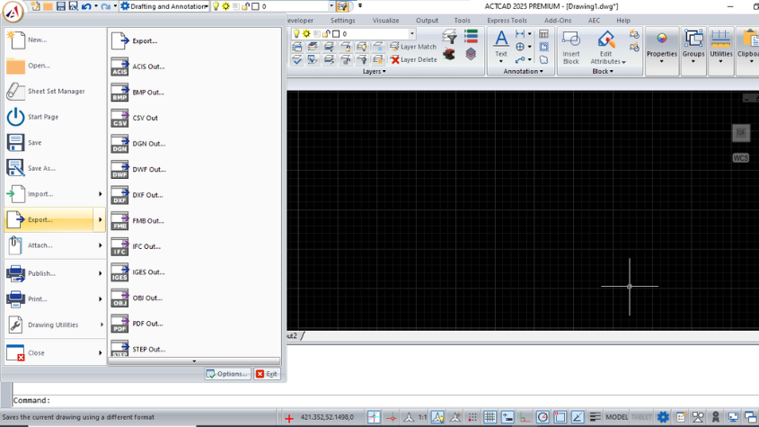Open Sheet Set Manager from menu
759x427 pixels.
point(54,91)
